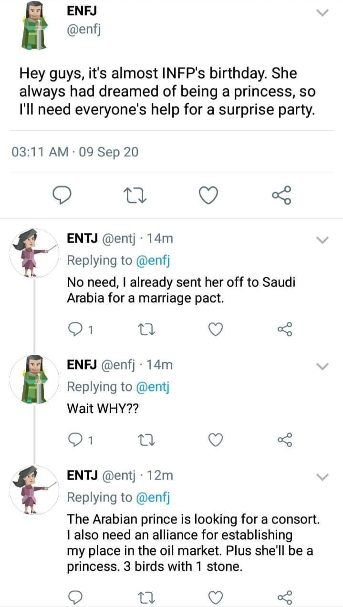Retweet the marriage pact reply
The image size is (343, 607).
tap(144, 329)
